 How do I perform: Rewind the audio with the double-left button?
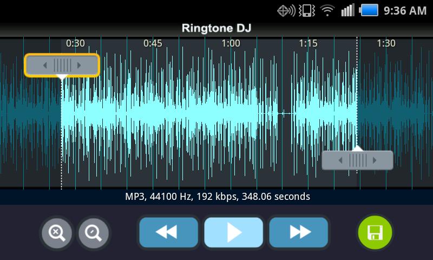tap(168, 232)
